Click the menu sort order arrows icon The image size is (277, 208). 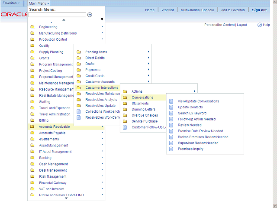(102, 19)
